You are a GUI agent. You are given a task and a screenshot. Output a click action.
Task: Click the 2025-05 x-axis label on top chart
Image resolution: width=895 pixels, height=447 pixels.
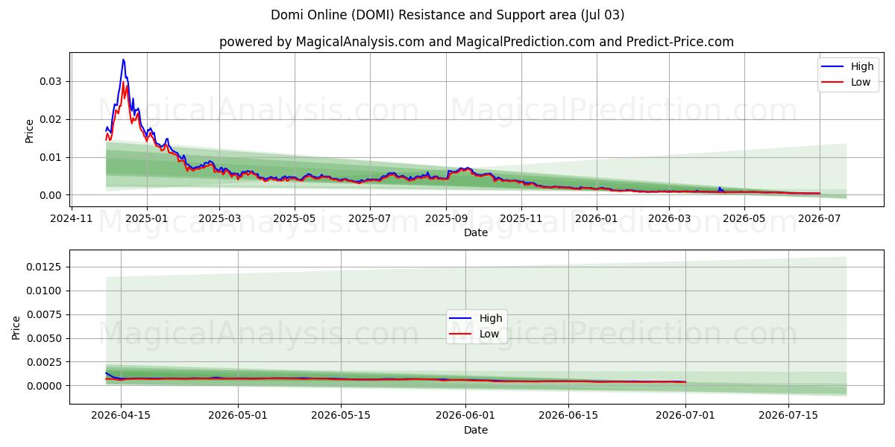294,218
